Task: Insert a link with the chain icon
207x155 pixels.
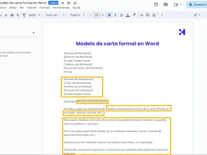Action: 142,15
